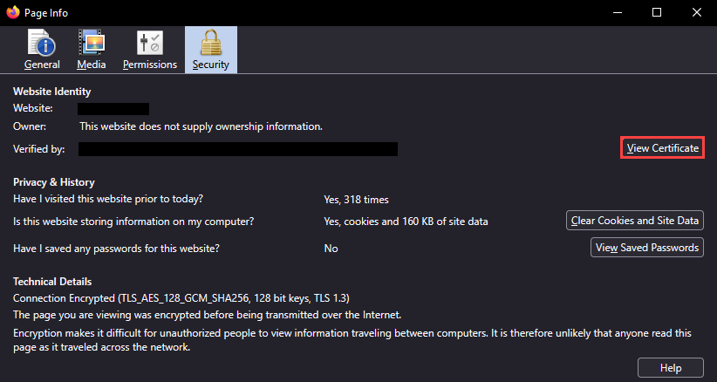Minimize the Page Info window
Screen dimensions: 717x382
coord(616,12)
